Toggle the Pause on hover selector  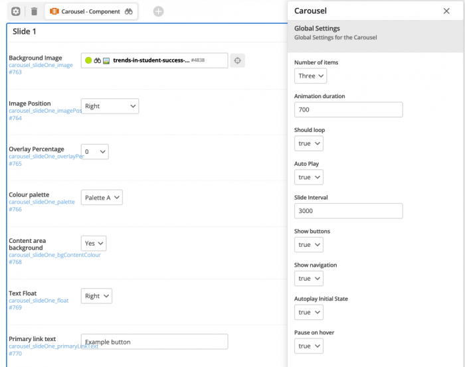(x=309, y=346)
